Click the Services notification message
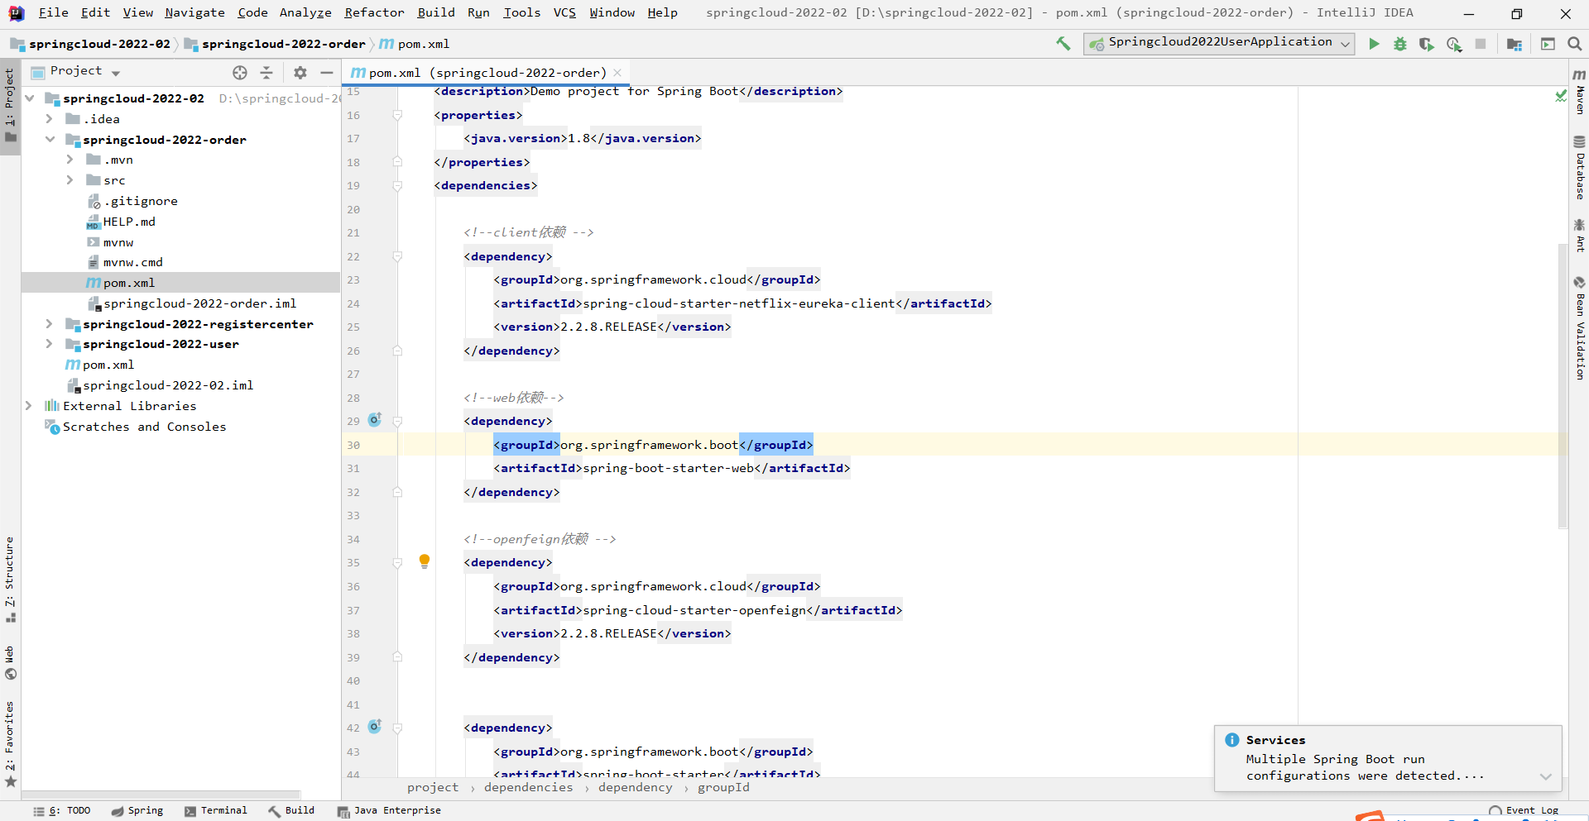1589x821 pixels. pyautogui.click(x=1365, y=767)
